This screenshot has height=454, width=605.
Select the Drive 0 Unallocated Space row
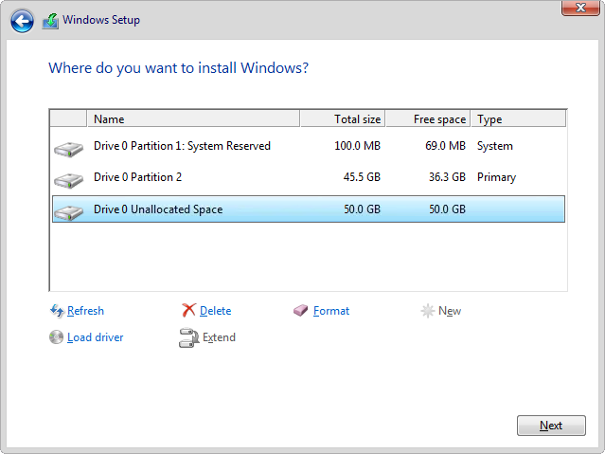(158, 209)
